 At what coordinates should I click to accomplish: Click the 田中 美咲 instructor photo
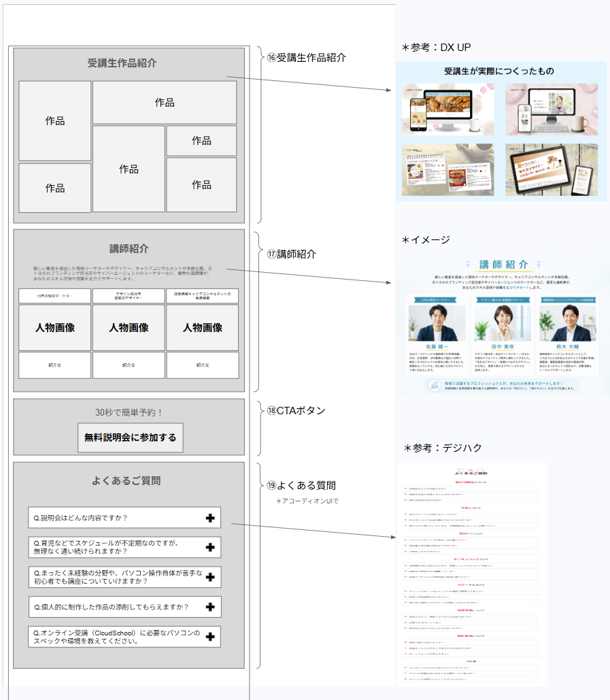[x=503, y=322]
